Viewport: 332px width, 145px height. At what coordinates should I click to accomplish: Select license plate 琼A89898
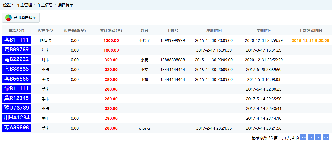[17, 128]
